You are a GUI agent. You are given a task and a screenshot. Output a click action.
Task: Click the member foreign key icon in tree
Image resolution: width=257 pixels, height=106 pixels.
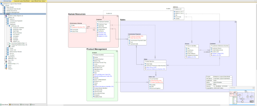tap(11, 38)
